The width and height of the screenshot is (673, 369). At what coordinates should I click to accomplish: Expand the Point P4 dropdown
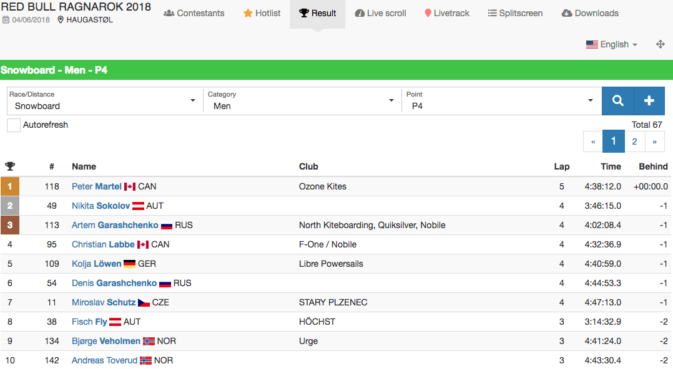tap(501, 101)
